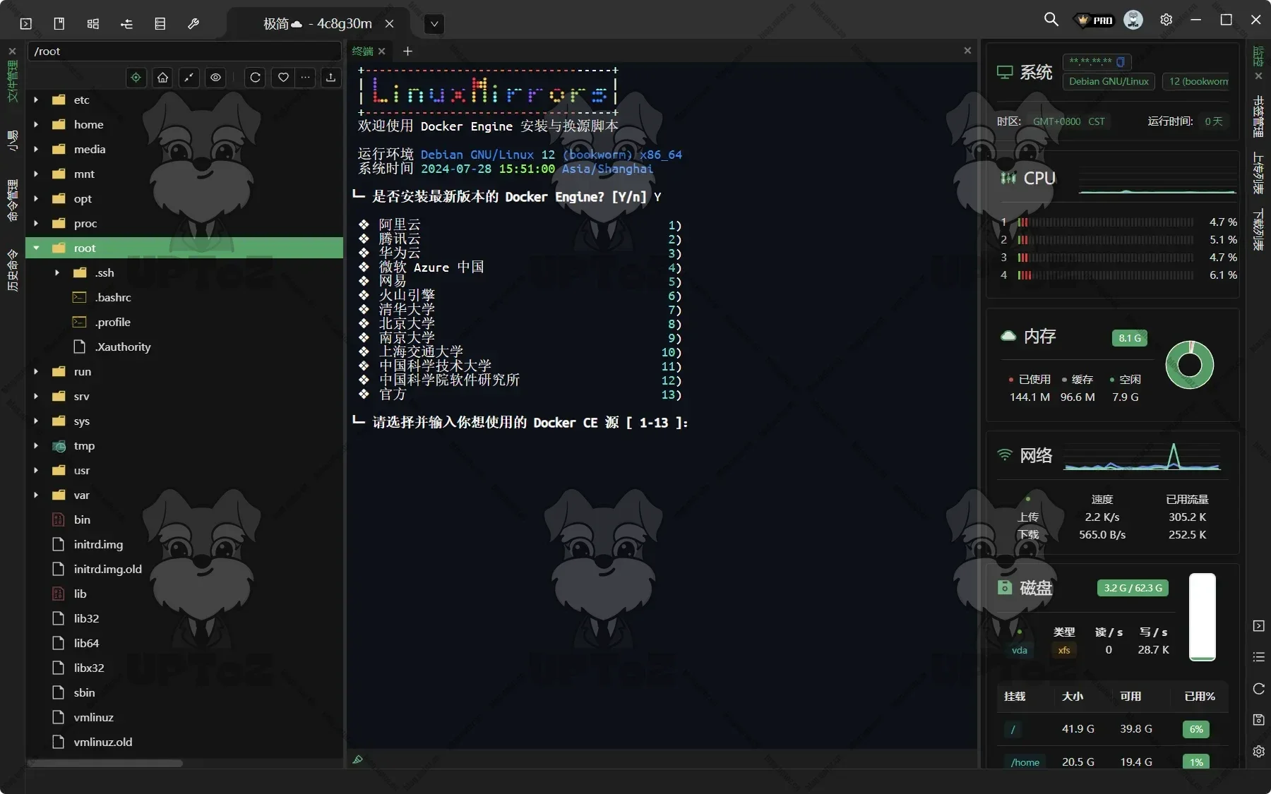Click the search magnifier in title bar

click(1051, 20)
